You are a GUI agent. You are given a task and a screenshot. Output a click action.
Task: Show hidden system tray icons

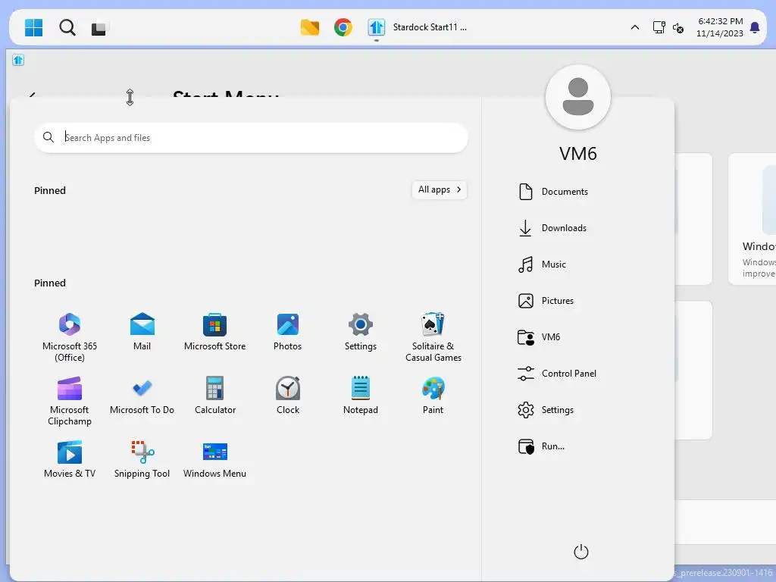pos(634,28)
